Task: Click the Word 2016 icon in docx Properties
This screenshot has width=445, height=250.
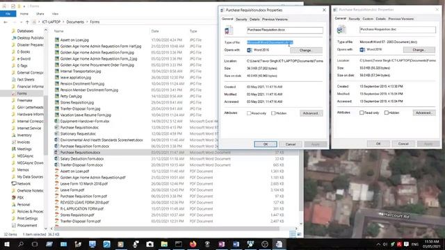Action: [249, 50]
